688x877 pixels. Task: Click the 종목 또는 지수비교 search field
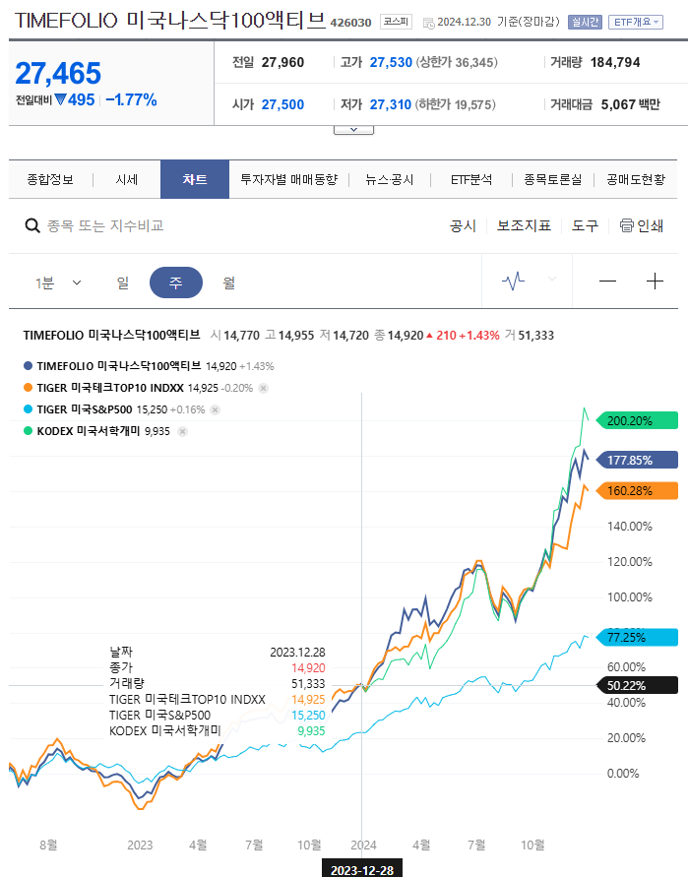coord(105,226)
